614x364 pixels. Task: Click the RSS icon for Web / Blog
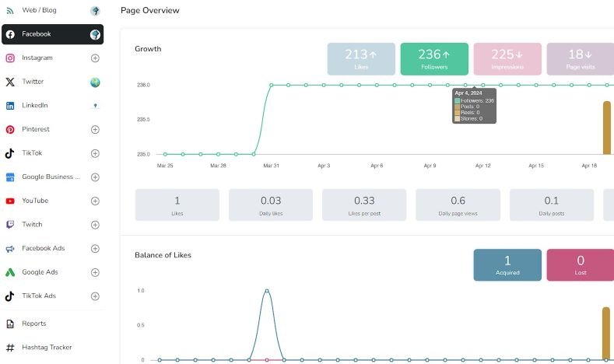point(10,11)
